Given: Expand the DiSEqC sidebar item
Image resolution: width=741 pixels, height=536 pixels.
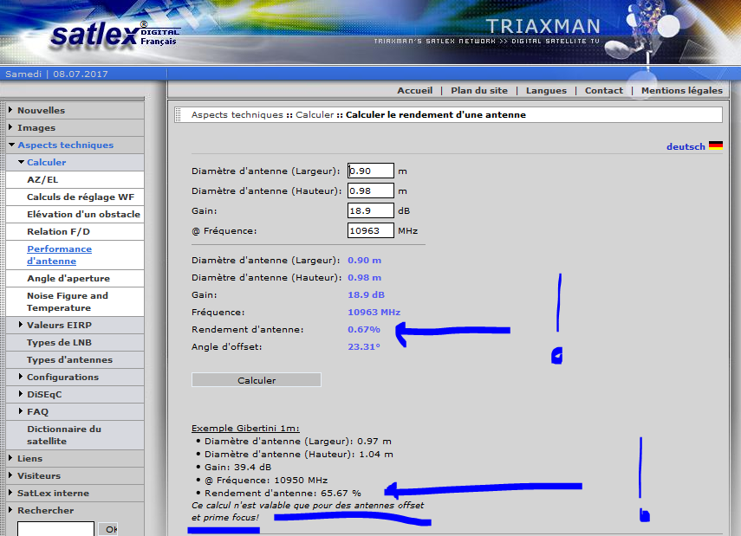Looking at the screenshot, I should 43,394.
